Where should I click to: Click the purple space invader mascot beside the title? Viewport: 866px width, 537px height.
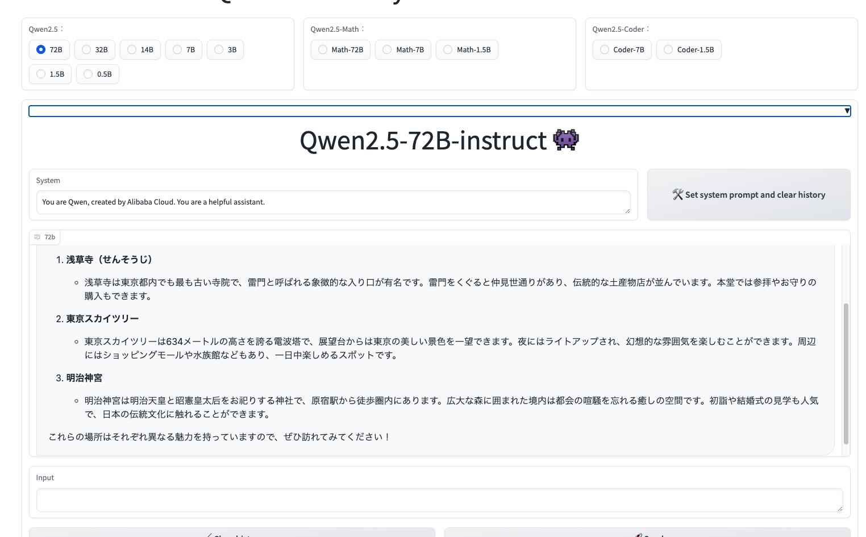click(x=566, y=140)
